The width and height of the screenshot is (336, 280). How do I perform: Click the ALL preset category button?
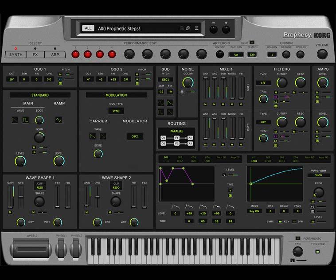[88, 28]
